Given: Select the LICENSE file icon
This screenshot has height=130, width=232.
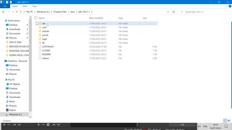Looking at the screenshot, I should 40,50.
